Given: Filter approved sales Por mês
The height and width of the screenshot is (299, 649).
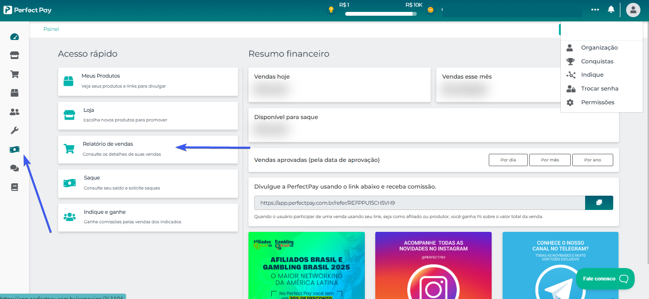Looking at the screenshot, I should click(x=550, y=160).
